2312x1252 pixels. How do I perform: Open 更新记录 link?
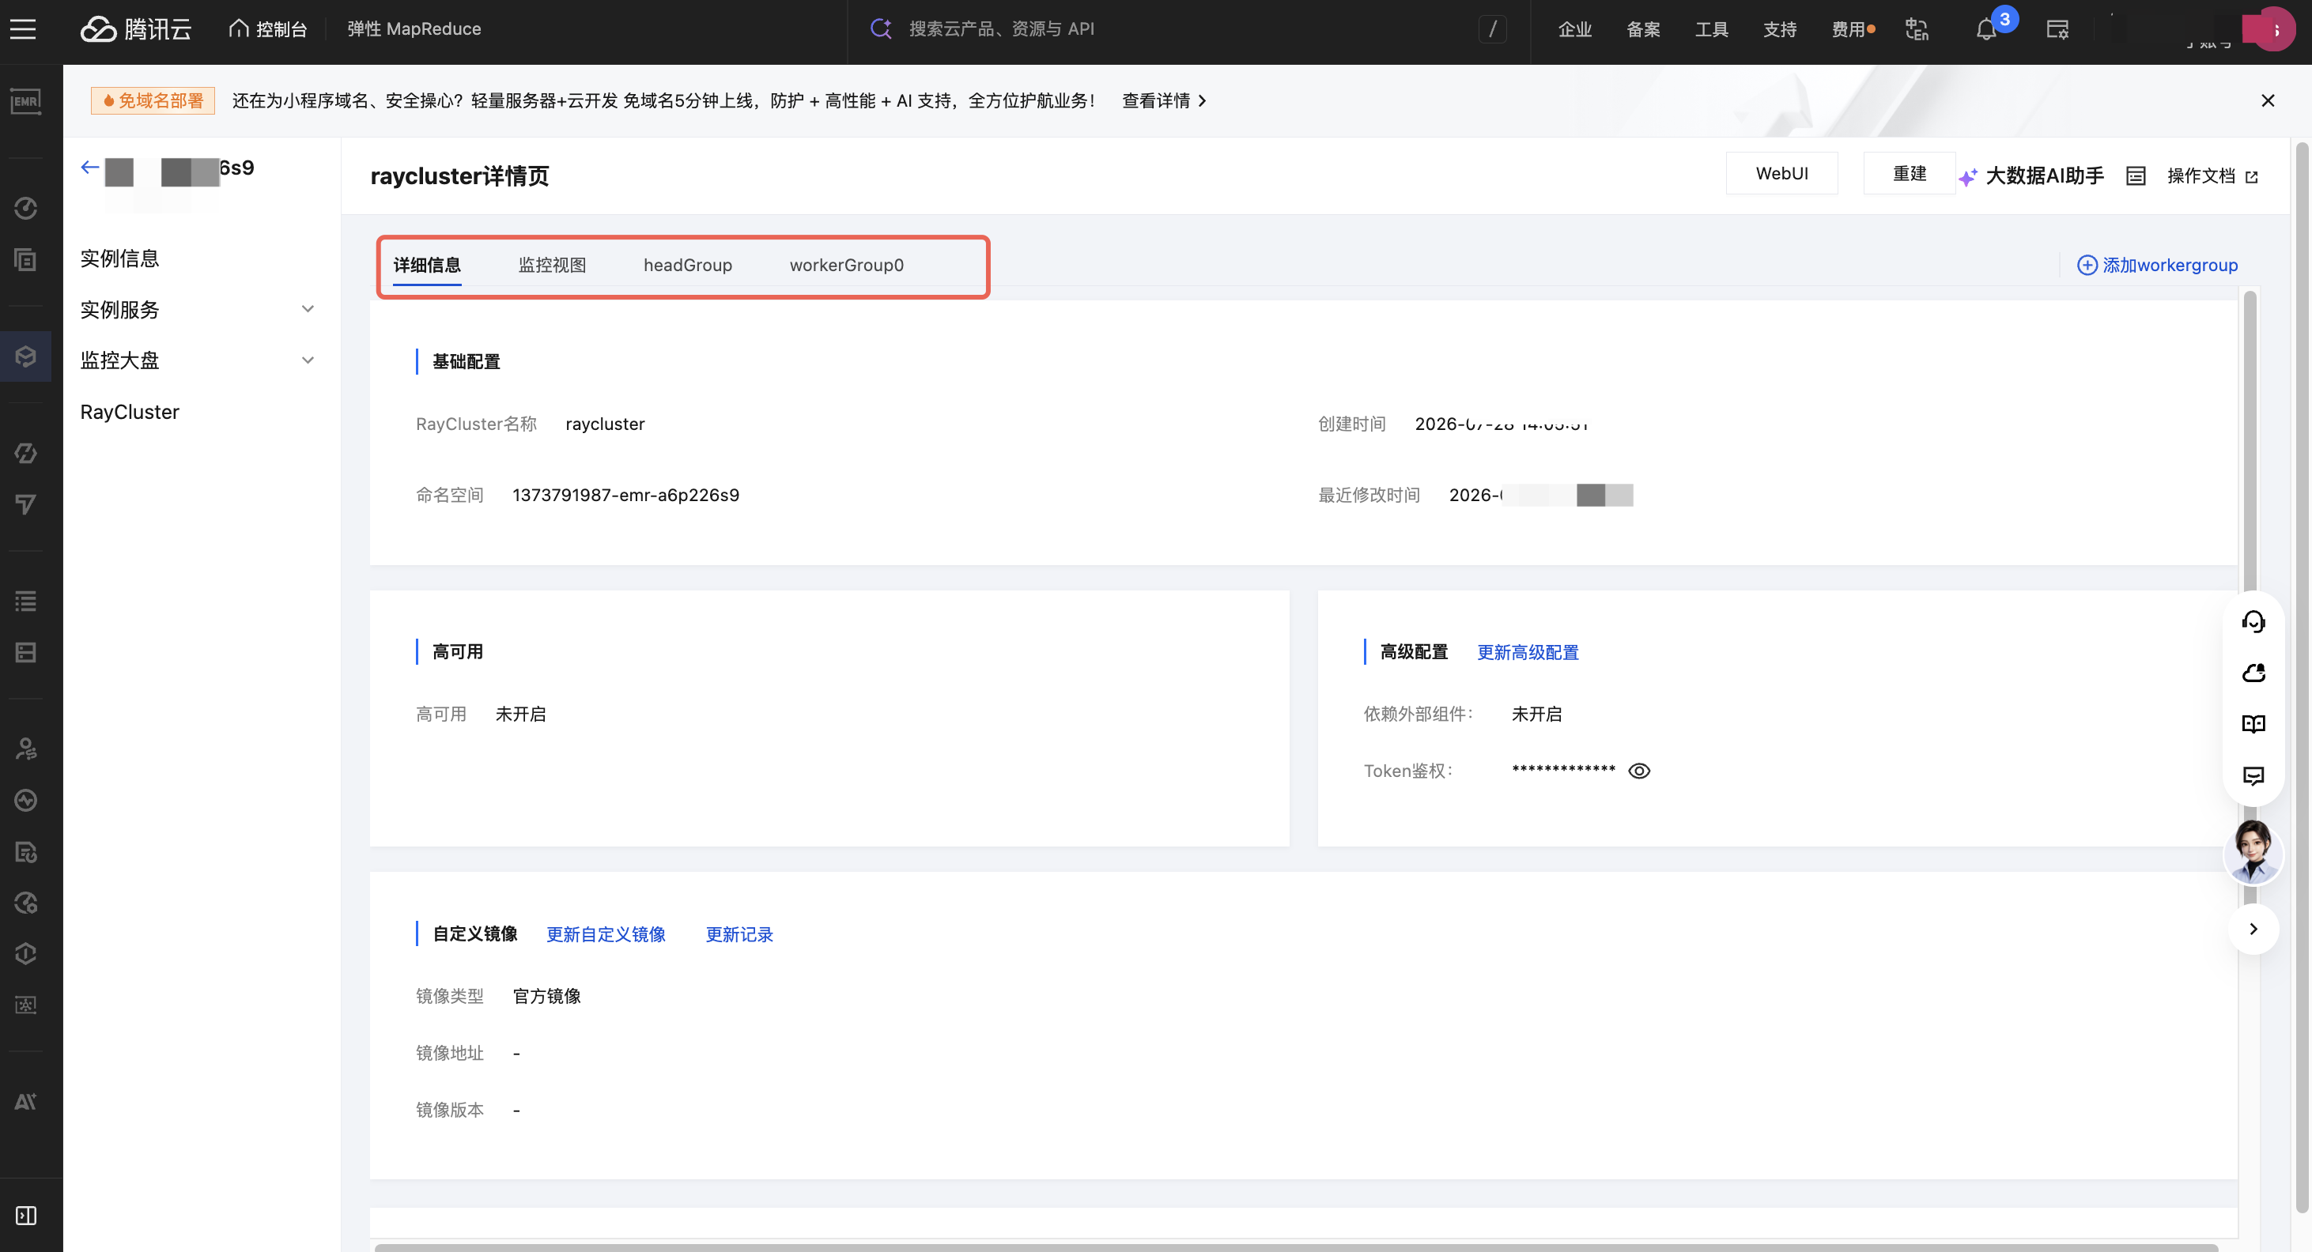click(739, 934)
